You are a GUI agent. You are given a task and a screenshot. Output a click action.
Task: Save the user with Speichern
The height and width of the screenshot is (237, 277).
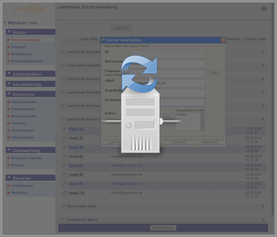pos(179,142)
